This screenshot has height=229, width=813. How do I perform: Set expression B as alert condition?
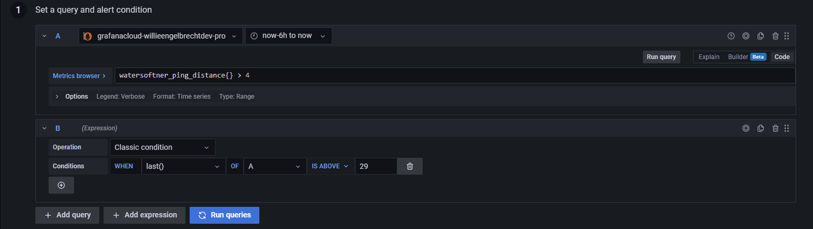coord(746,128)
